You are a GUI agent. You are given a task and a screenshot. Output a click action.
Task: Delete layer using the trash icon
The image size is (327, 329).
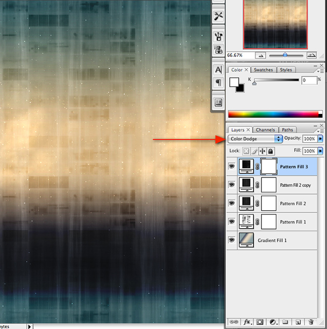[x=311, y=322]
